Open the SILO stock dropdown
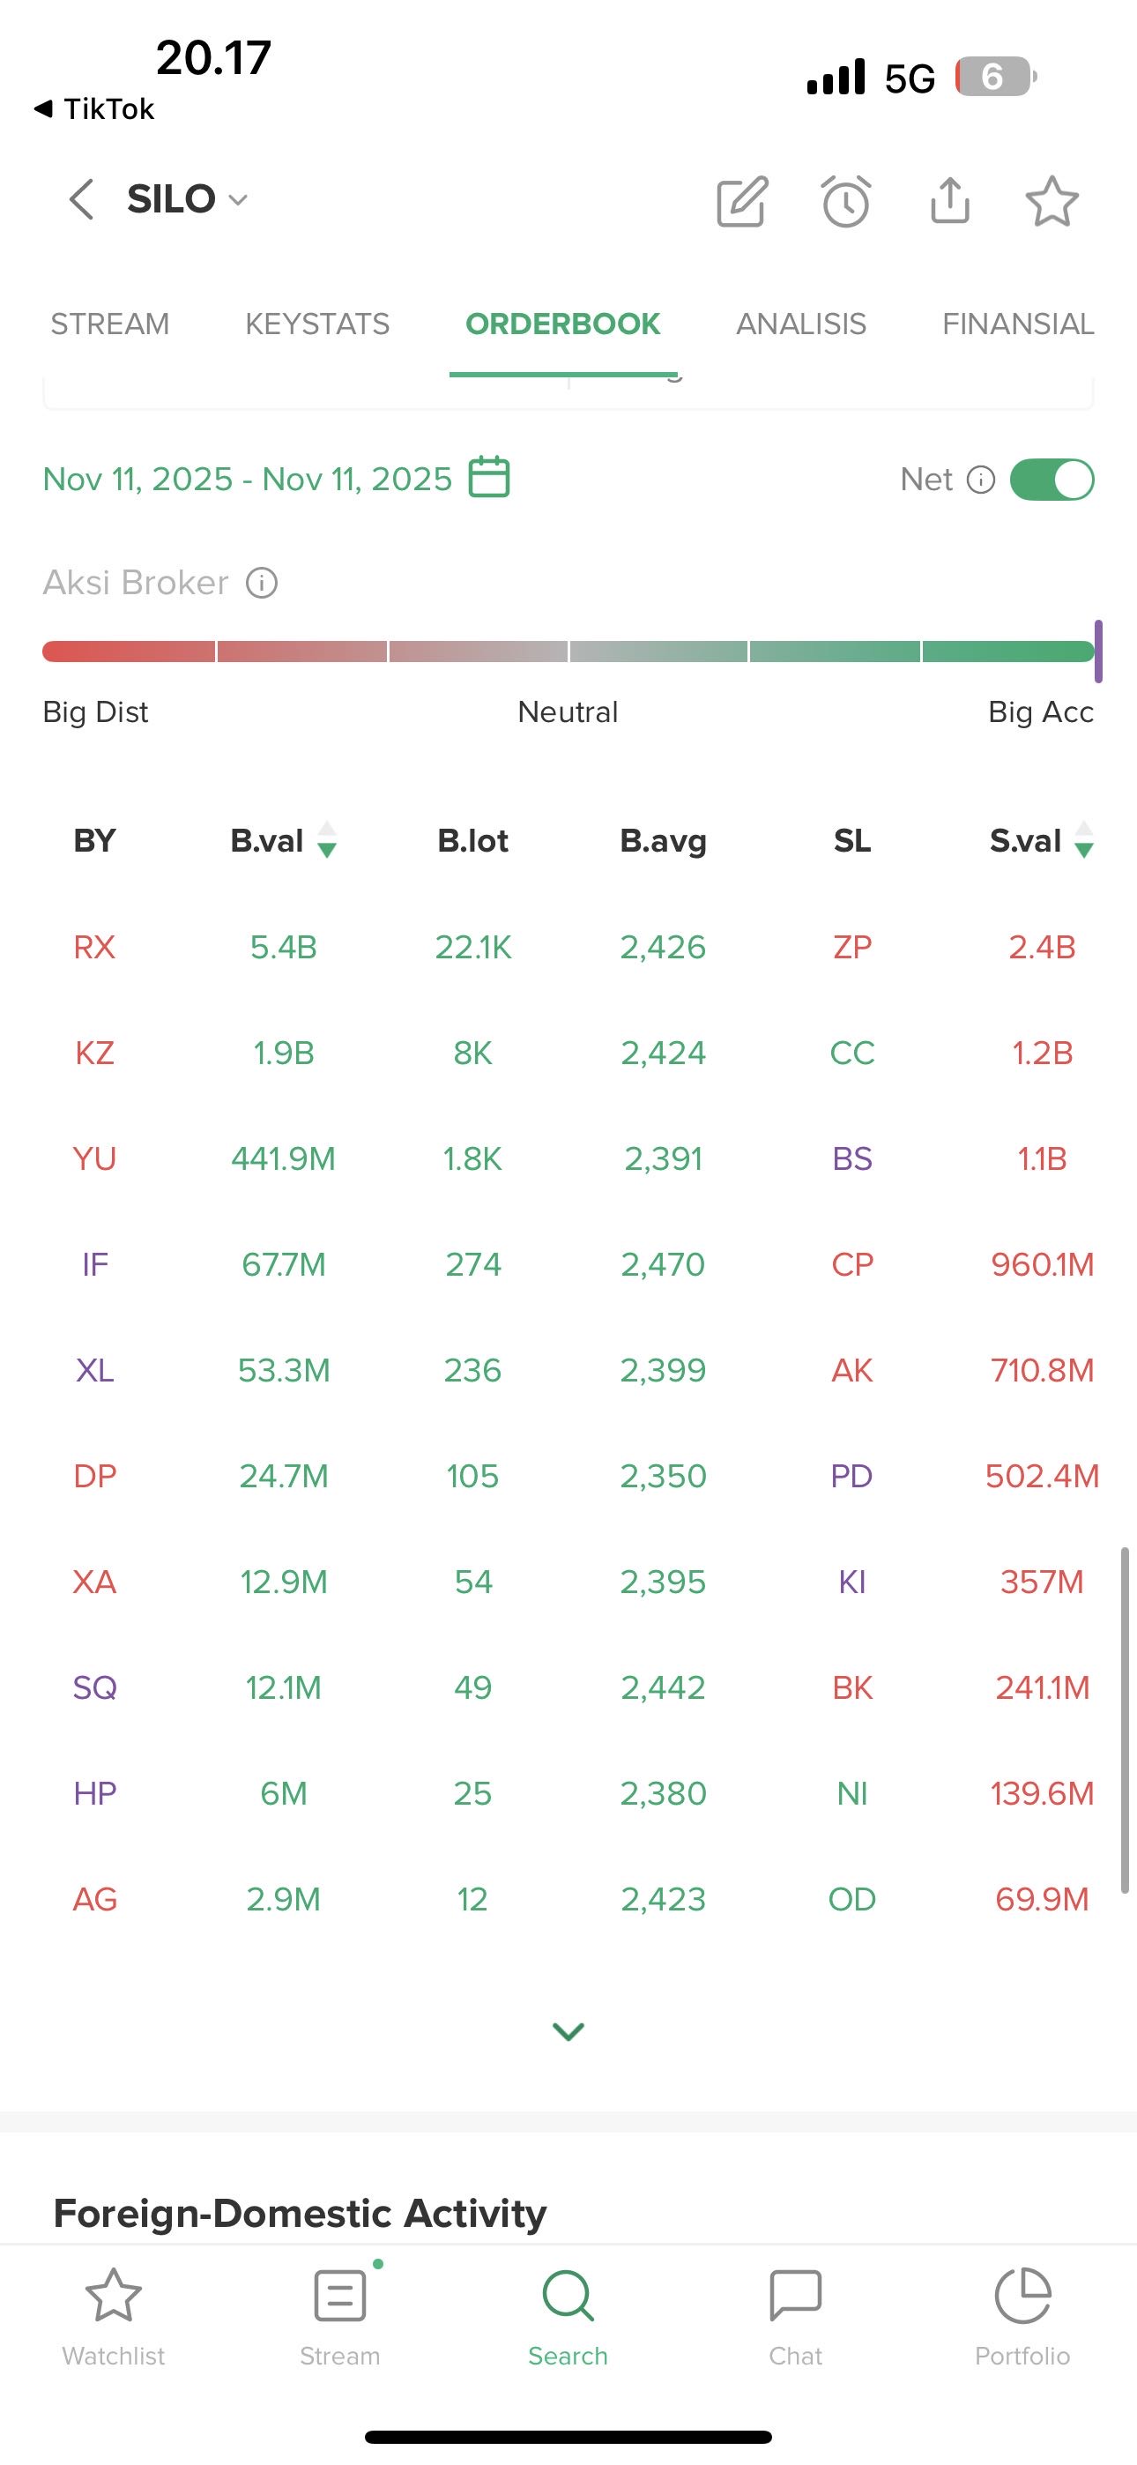The height and width of the screenshot is (2465, 1137). pos(238,200)
